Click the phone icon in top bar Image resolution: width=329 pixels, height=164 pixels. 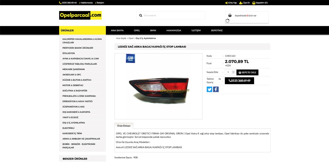pyautogui.click(x=60, y=3)
